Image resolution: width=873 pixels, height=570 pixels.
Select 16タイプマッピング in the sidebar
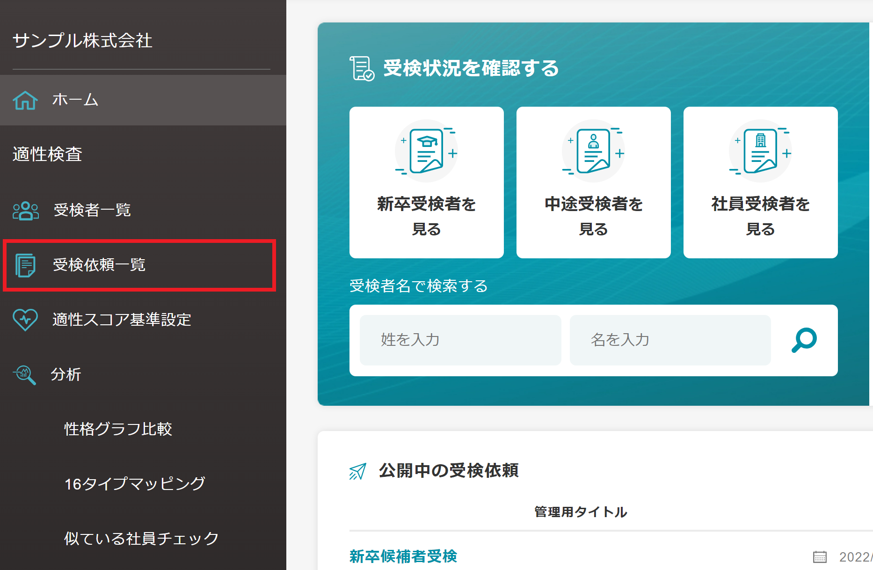coord(135,484)
